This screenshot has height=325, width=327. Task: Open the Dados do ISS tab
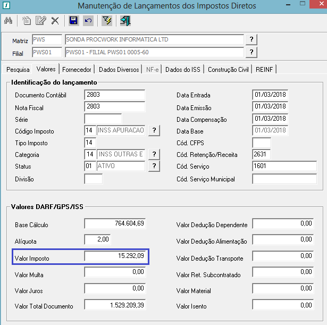(x=183, y=70)
